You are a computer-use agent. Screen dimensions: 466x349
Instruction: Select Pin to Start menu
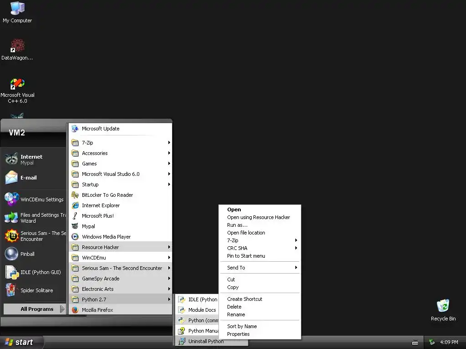click(x=260, y=256)
